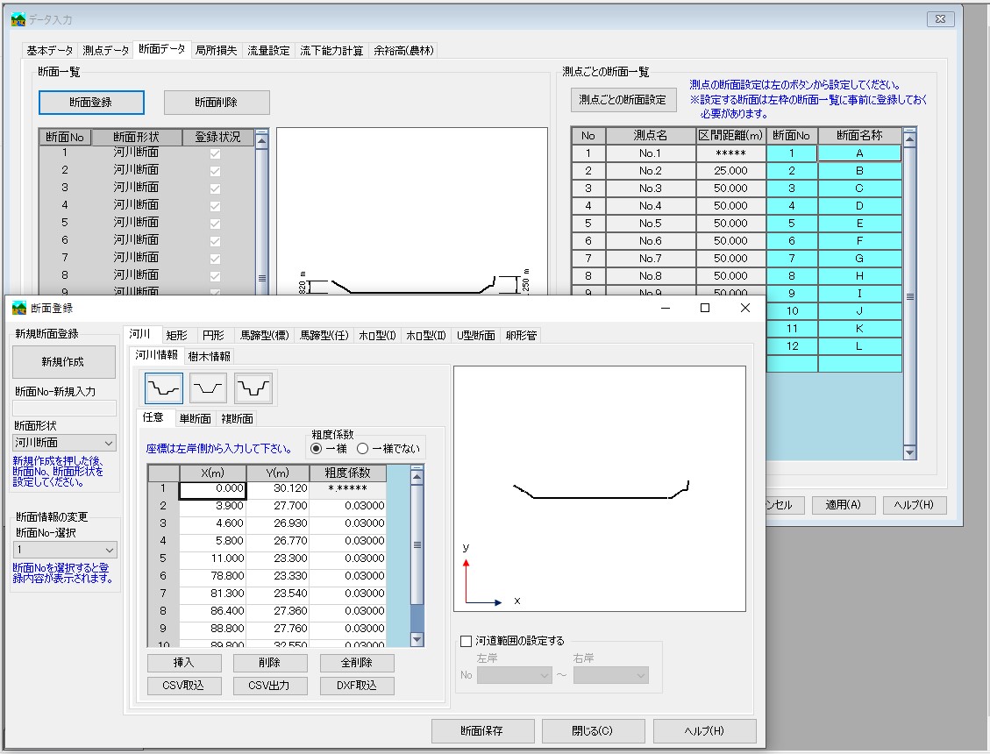Click the 断面保存 button
Screen dimensions: 990x754
[x=482, y=730]
